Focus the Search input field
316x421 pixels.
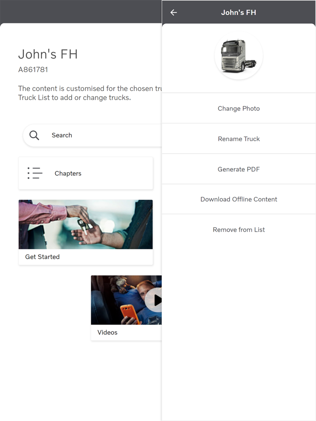[93, 135]
